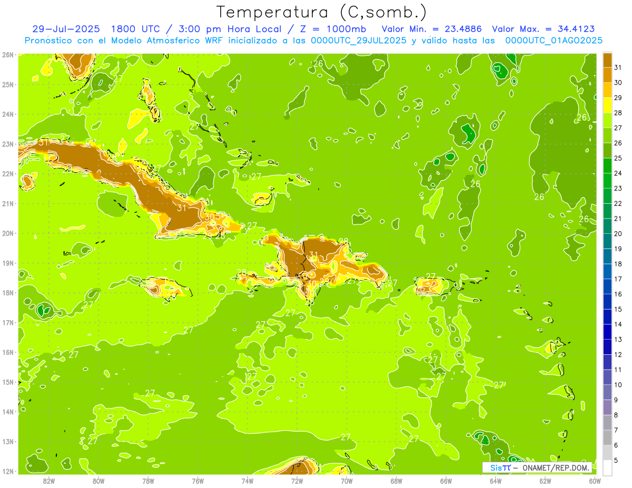Click the color scale label '16'
This screenshot has height=488, width=632.
618,294
